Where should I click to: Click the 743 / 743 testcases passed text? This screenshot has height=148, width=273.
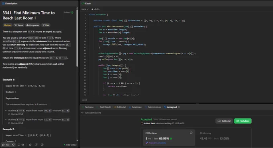point(165,119)
